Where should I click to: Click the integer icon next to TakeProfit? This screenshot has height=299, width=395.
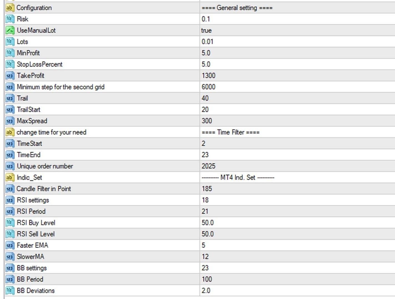pos(9,76)
